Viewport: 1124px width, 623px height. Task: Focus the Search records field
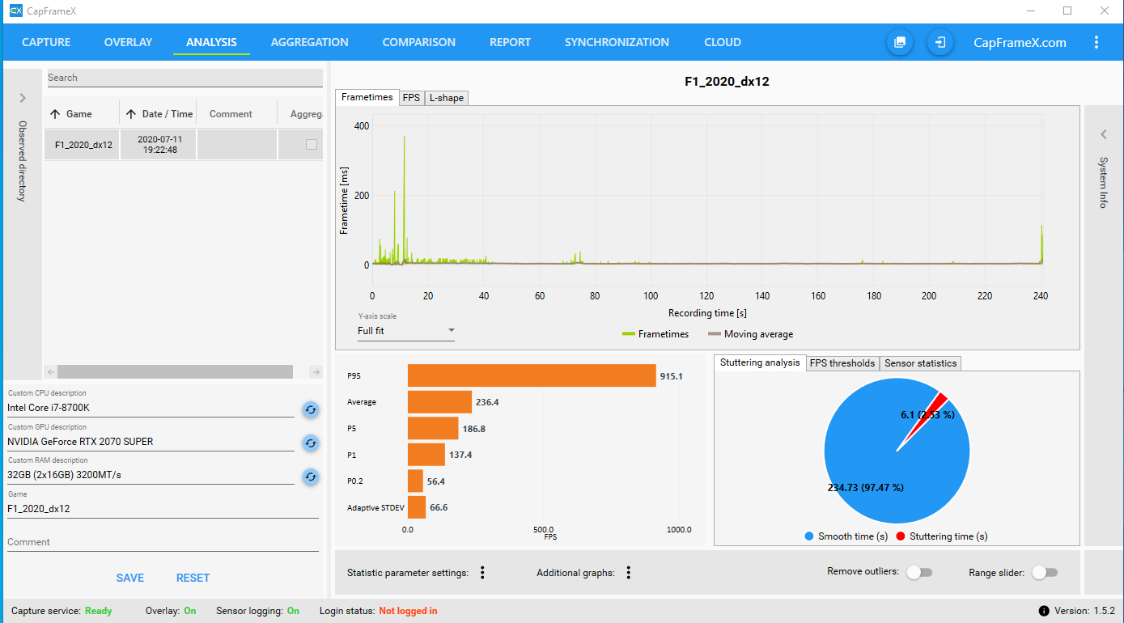[185, 78]
